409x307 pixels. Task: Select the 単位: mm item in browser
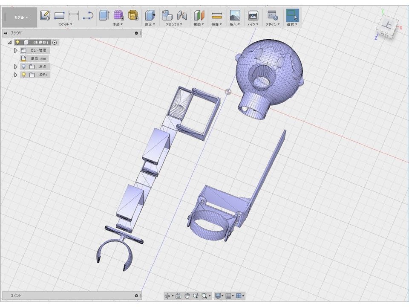click(38, 58)
